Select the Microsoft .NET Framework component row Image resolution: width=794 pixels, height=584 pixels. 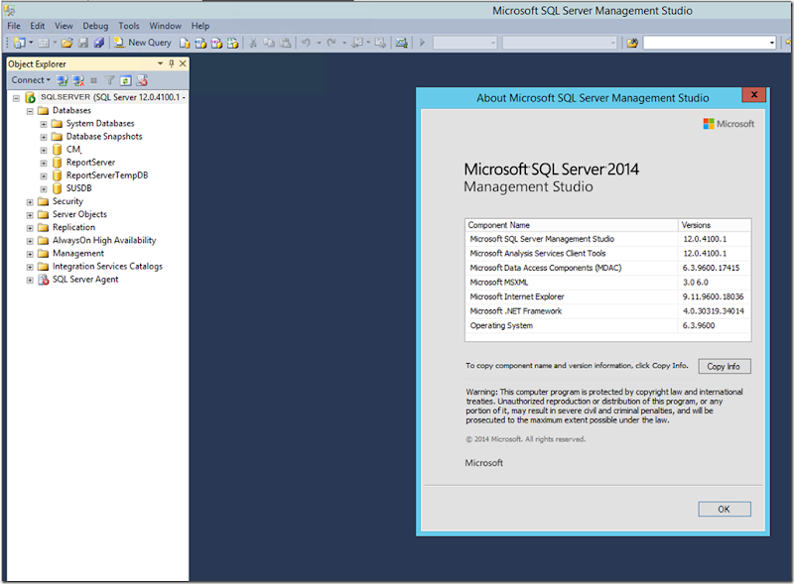click(607, 311)
